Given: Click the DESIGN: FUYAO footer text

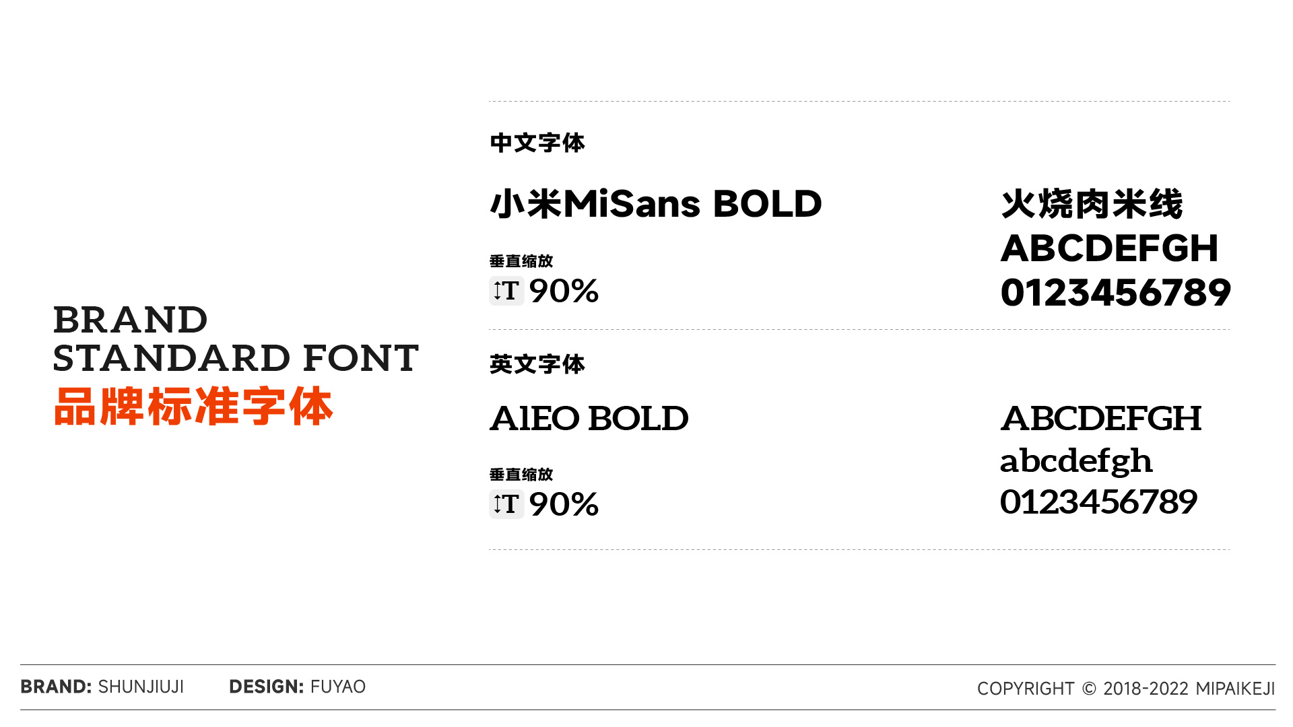Looking at the screenshot, I should pos(297,687).
